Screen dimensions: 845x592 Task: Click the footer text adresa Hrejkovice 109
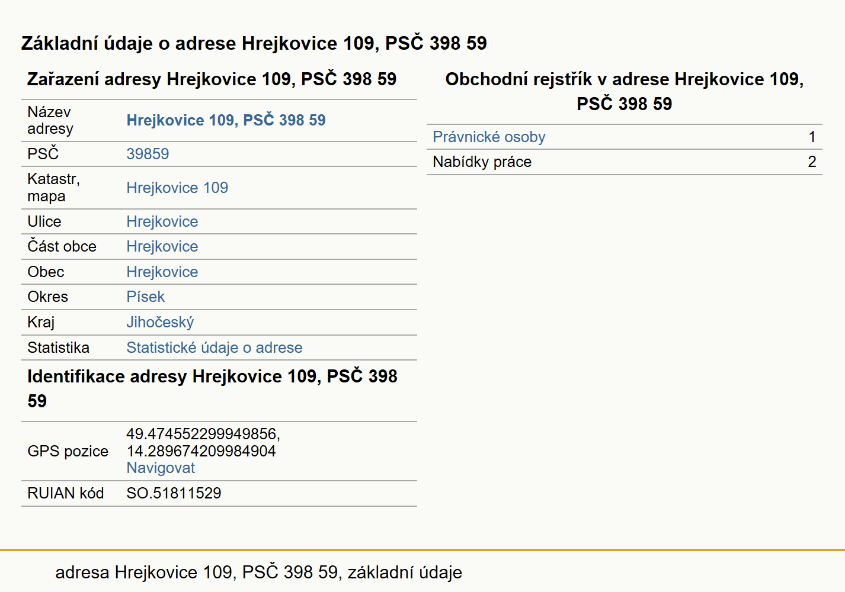[x=258, y=572]
